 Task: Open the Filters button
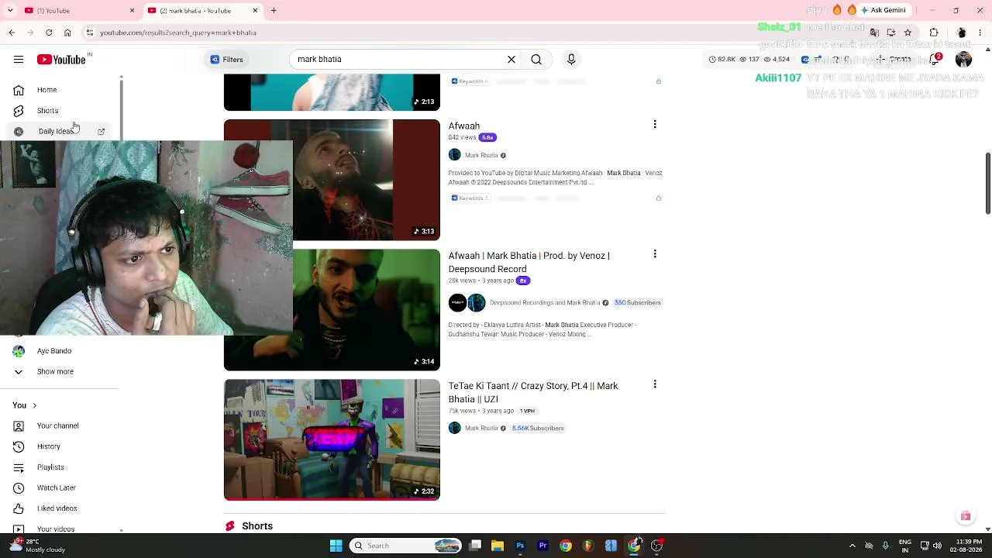click(x=227, y=60)
